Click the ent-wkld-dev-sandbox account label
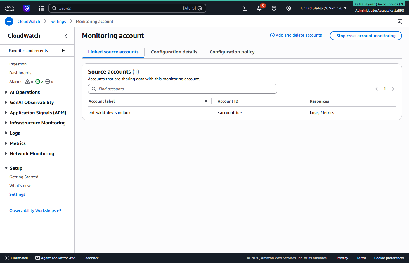The height and width of the screenshot is (263, 409). click(110, 113)
